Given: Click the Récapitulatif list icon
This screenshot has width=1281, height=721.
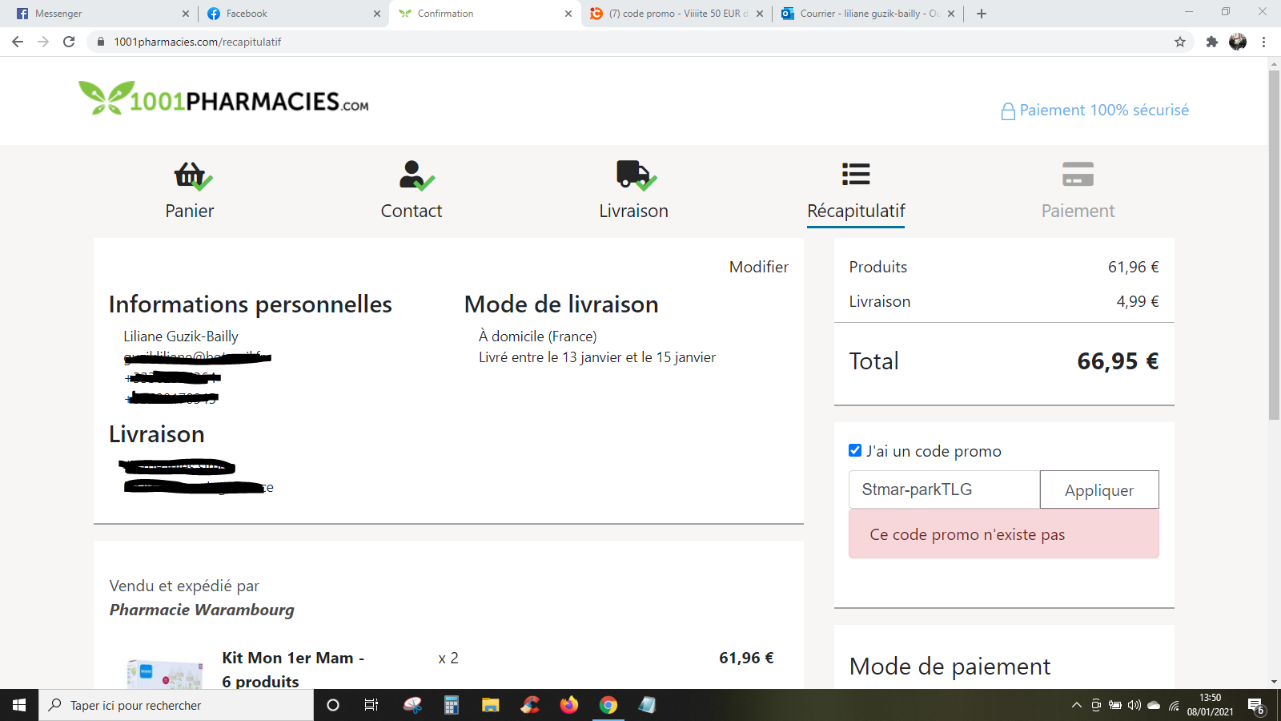Looking at the screenshot, I should tap(856, 175).
